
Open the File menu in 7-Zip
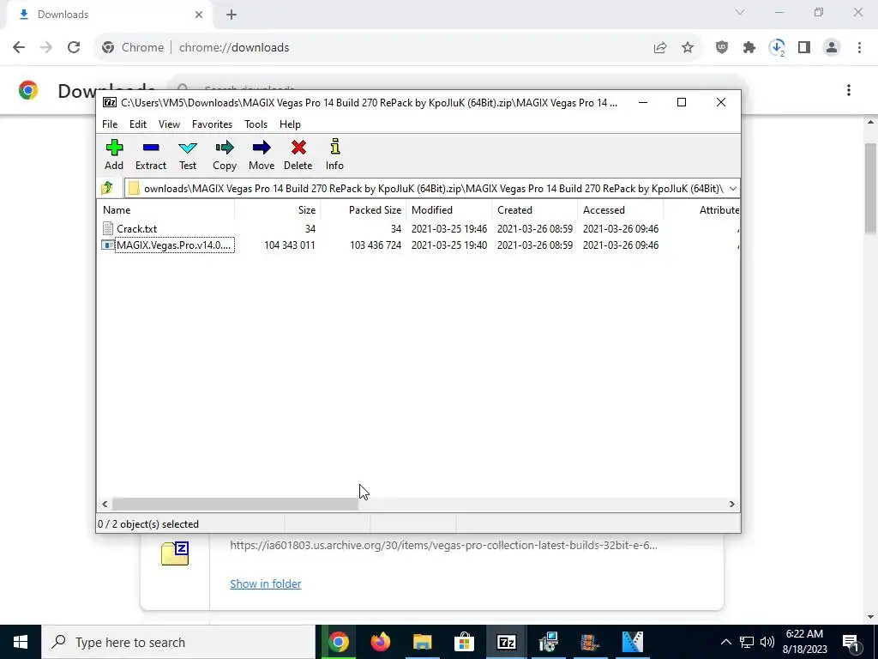[x=110, y=124]
